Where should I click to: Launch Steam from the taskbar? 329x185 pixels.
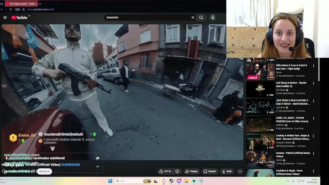(171, 181)
